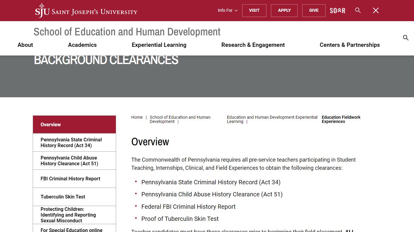The image size is (414, 232).
Task: Open the Experiential Learning menu
Action: [x=159, y=45]
